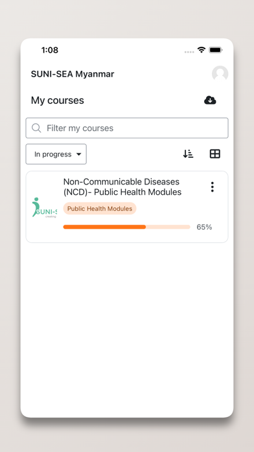This screenshot has width=254, height=452.
Task: Tap the 1:08 clock in status bar
Action: coord(50,50)
